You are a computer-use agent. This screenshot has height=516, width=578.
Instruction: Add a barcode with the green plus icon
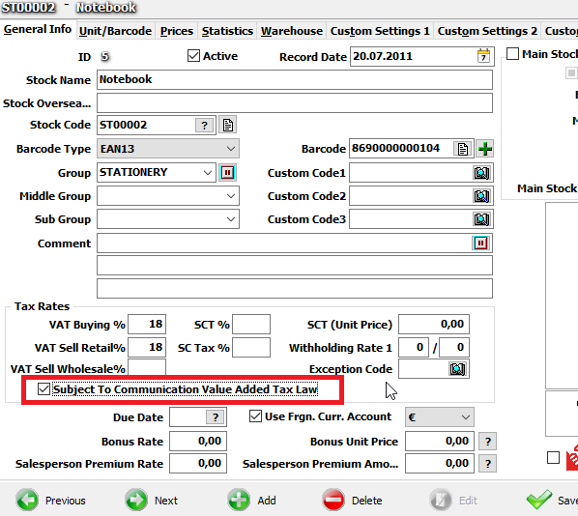pyautogui.click(x=485, y=149)
